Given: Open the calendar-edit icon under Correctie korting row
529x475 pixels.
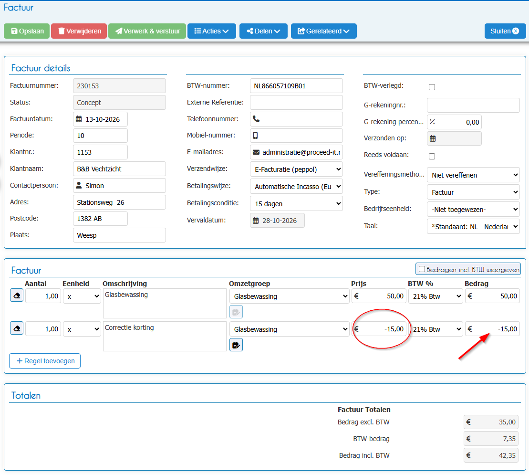Looking at the screenshot, I should pyautogui.click(x=236, y=345).
